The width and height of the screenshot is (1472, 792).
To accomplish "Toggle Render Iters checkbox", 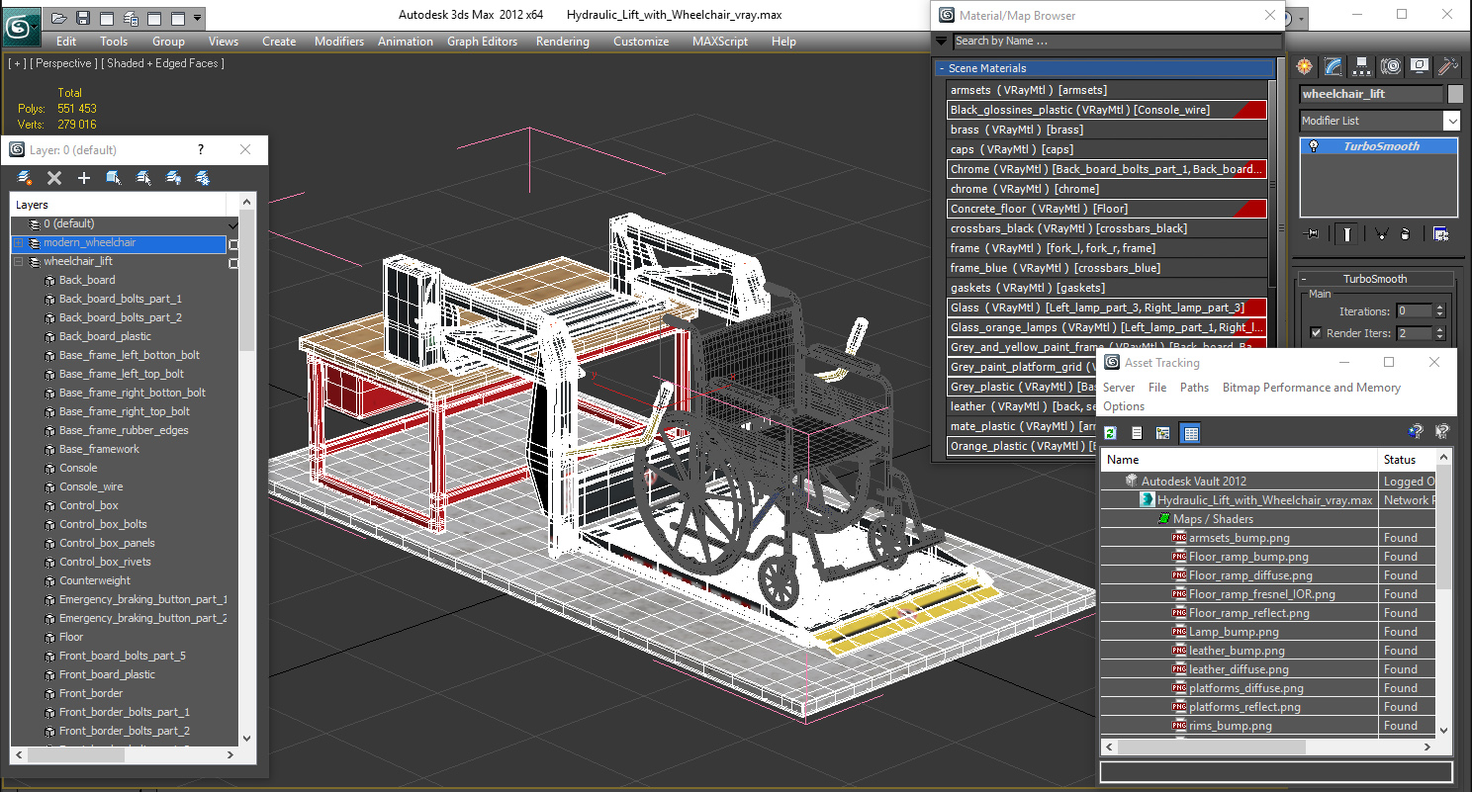I will pos(1316,333).
